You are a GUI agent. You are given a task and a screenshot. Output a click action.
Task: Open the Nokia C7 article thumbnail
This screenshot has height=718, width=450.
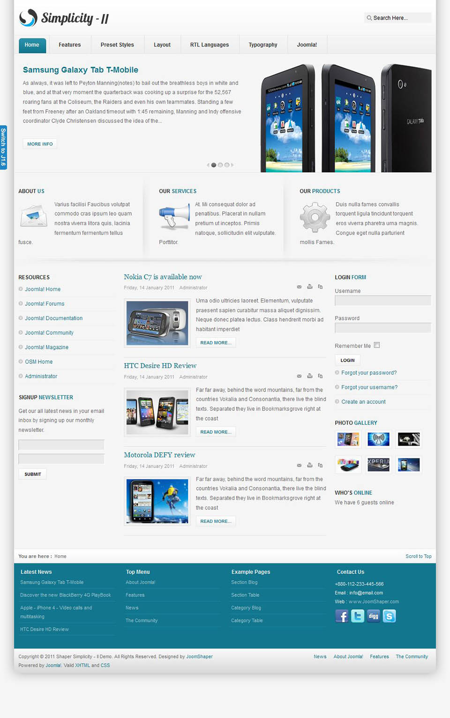point(157,323)
